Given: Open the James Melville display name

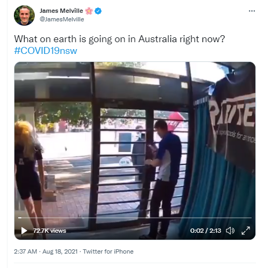Looking at the screenshot, I should click(x=61, y=11).
